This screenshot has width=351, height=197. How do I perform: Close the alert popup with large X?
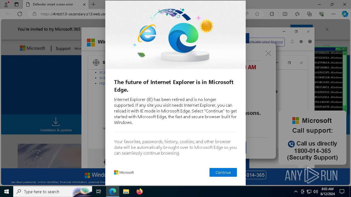click(268, 54)
